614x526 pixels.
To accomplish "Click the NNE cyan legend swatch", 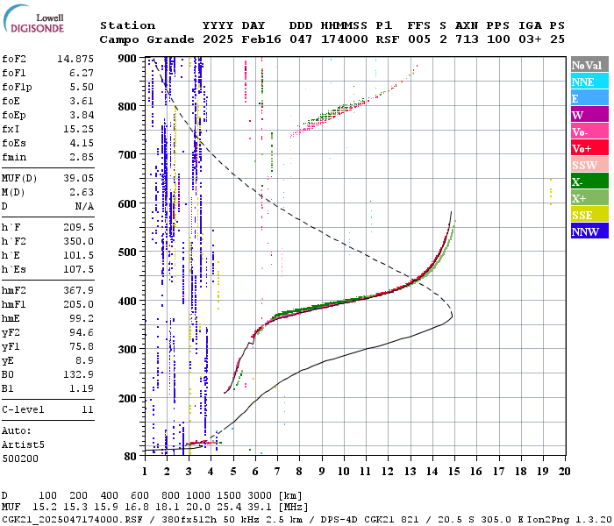I will tap(589, 82).
